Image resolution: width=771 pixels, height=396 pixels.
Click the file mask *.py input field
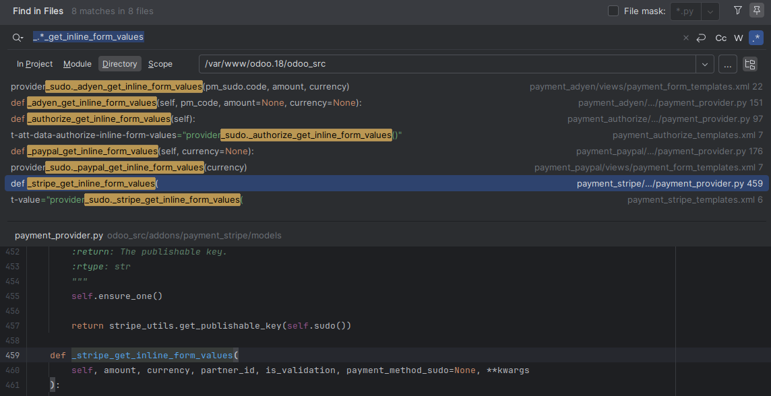point(685,11)
